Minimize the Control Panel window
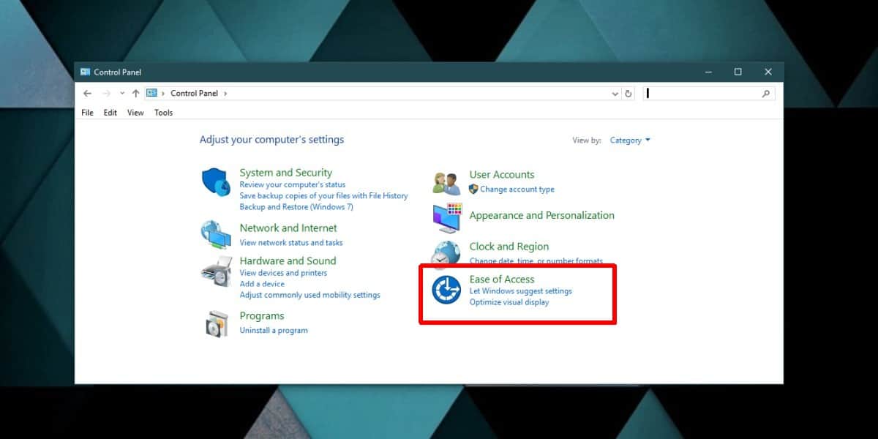 point(708,72)
